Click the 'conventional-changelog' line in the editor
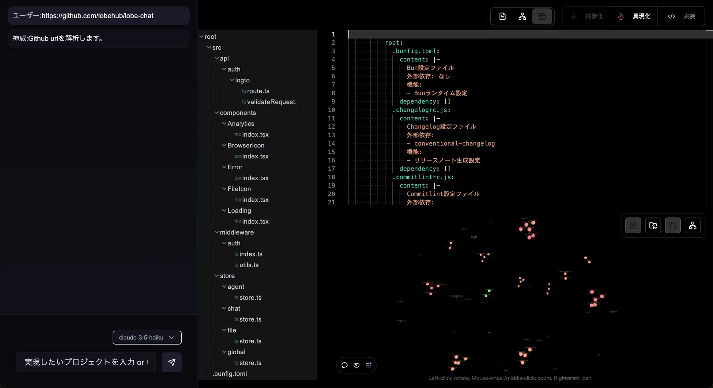713x388 pixels. click(x=451, y=143)
